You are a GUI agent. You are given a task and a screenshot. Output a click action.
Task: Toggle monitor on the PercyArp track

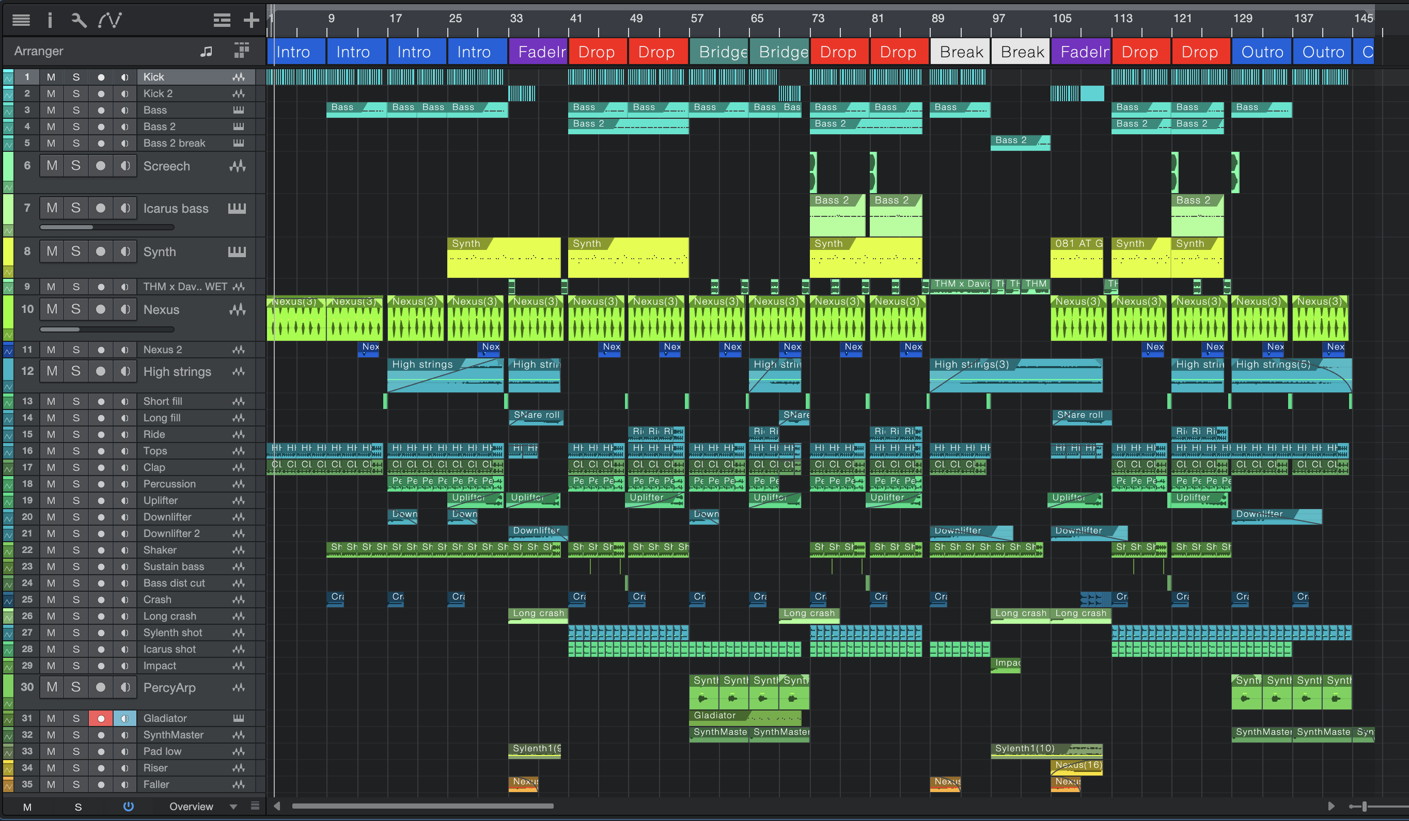[125, 687]
